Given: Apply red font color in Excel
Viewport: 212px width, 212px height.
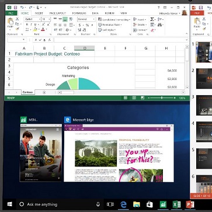Looking at the screenshot, I should [x=43, y=30].
